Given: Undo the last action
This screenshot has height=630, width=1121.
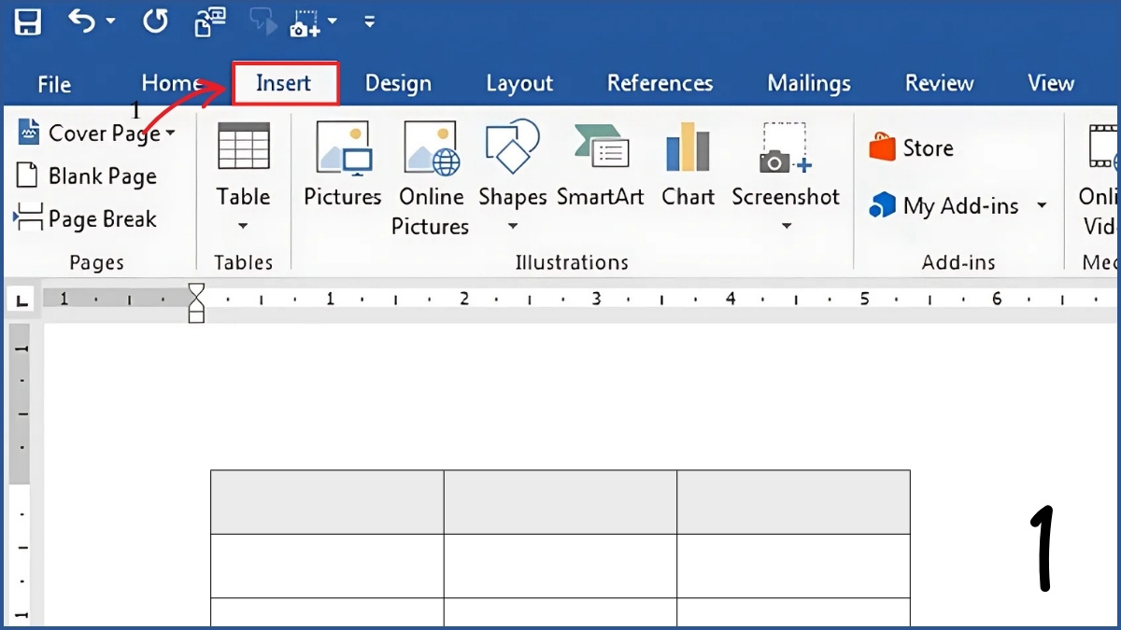Looking at the screenshot, I should pos(82,21).
